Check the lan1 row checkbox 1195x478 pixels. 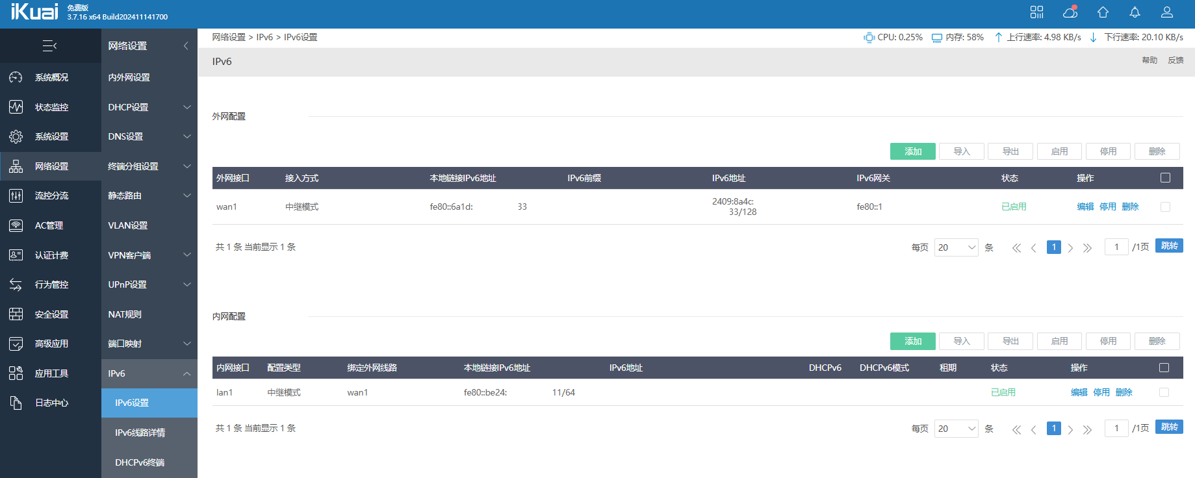[1164, 392]
